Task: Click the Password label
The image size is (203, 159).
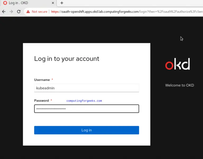Action: pos(41,100)
